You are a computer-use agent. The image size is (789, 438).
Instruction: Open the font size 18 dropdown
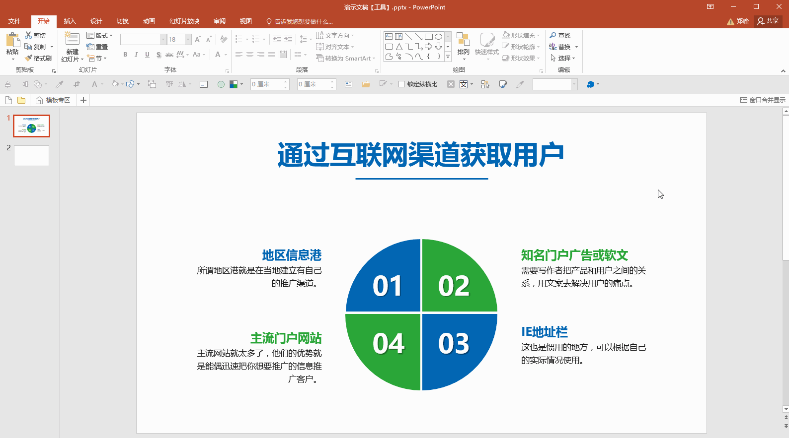(x=188, y=39)
